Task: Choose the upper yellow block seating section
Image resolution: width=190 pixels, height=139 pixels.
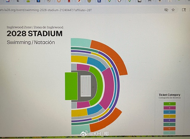Action: [x=79, y=59]
